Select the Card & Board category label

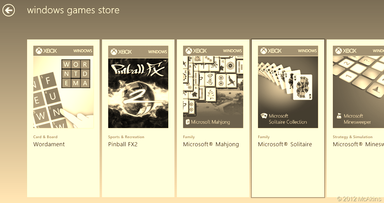click(x=45, y=137)
